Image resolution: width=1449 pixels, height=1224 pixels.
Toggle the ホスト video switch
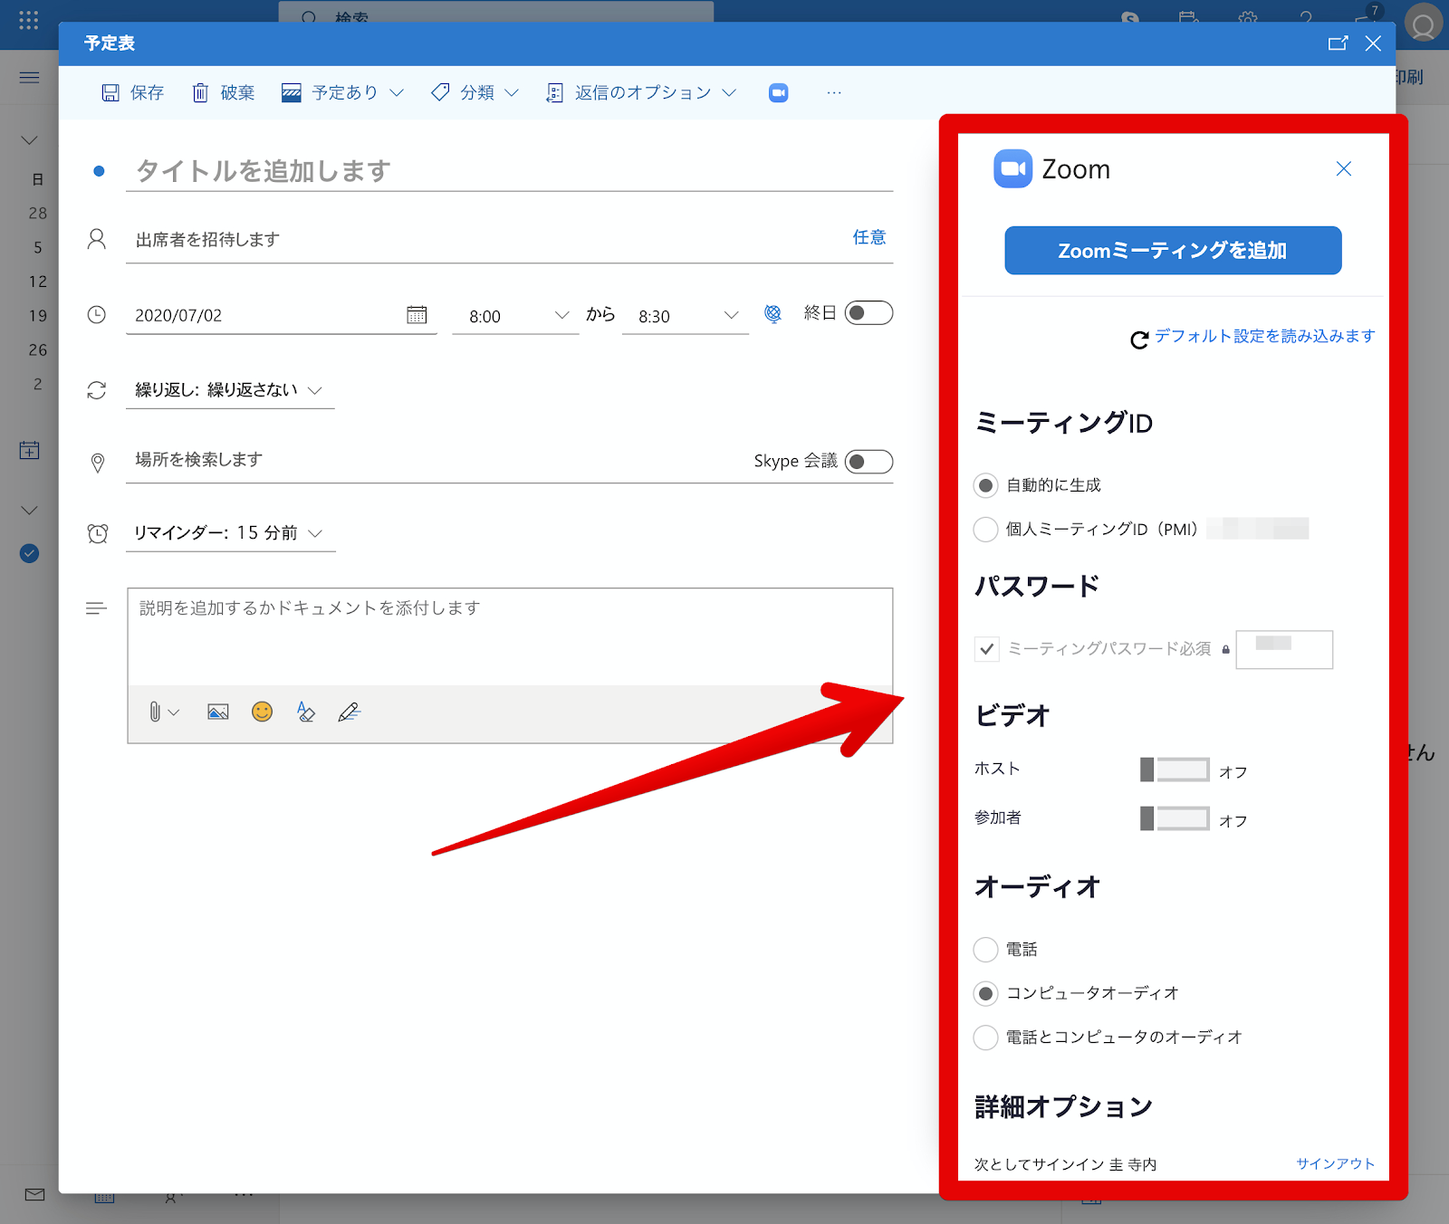(x=1175, y=770)
